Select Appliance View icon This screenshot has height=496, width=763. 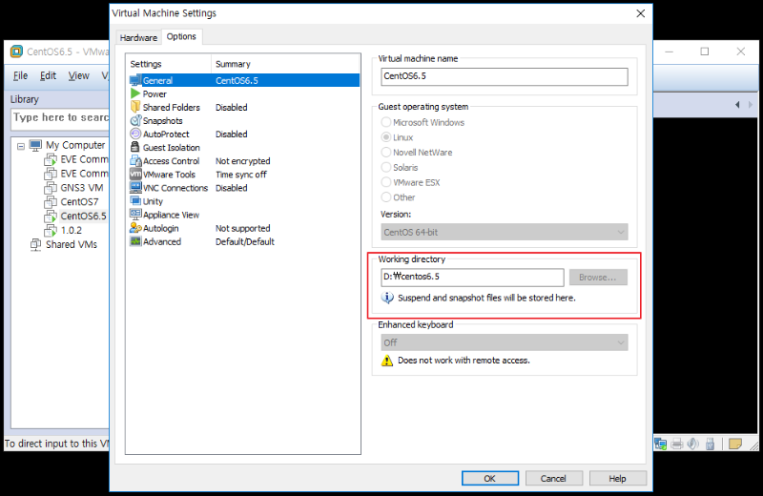pos(135,215)
